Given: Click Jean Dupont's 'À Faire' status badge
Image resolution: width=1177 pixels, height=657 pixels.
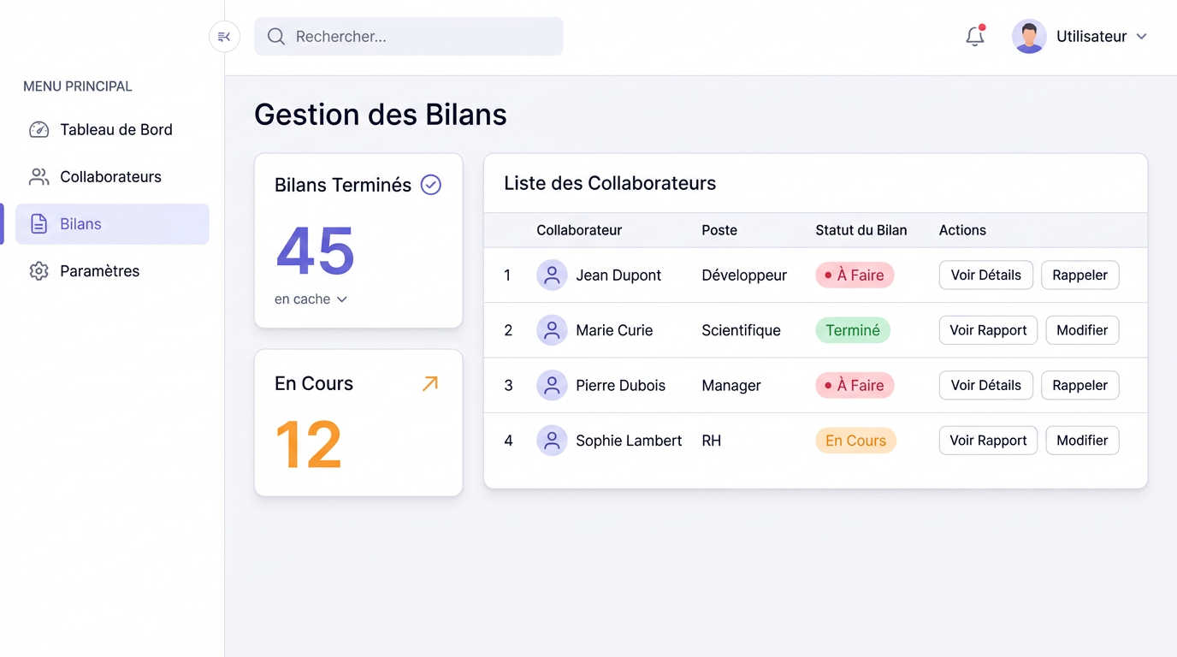Looking at the screenshot, I should pos(855,275).
